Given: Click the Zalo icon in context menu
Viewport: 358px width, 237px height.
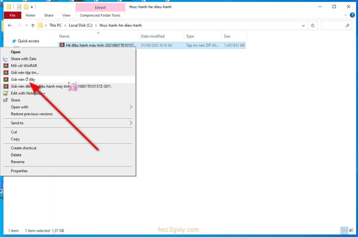Looking at the screenshot, I should click(x=6, y=59).
